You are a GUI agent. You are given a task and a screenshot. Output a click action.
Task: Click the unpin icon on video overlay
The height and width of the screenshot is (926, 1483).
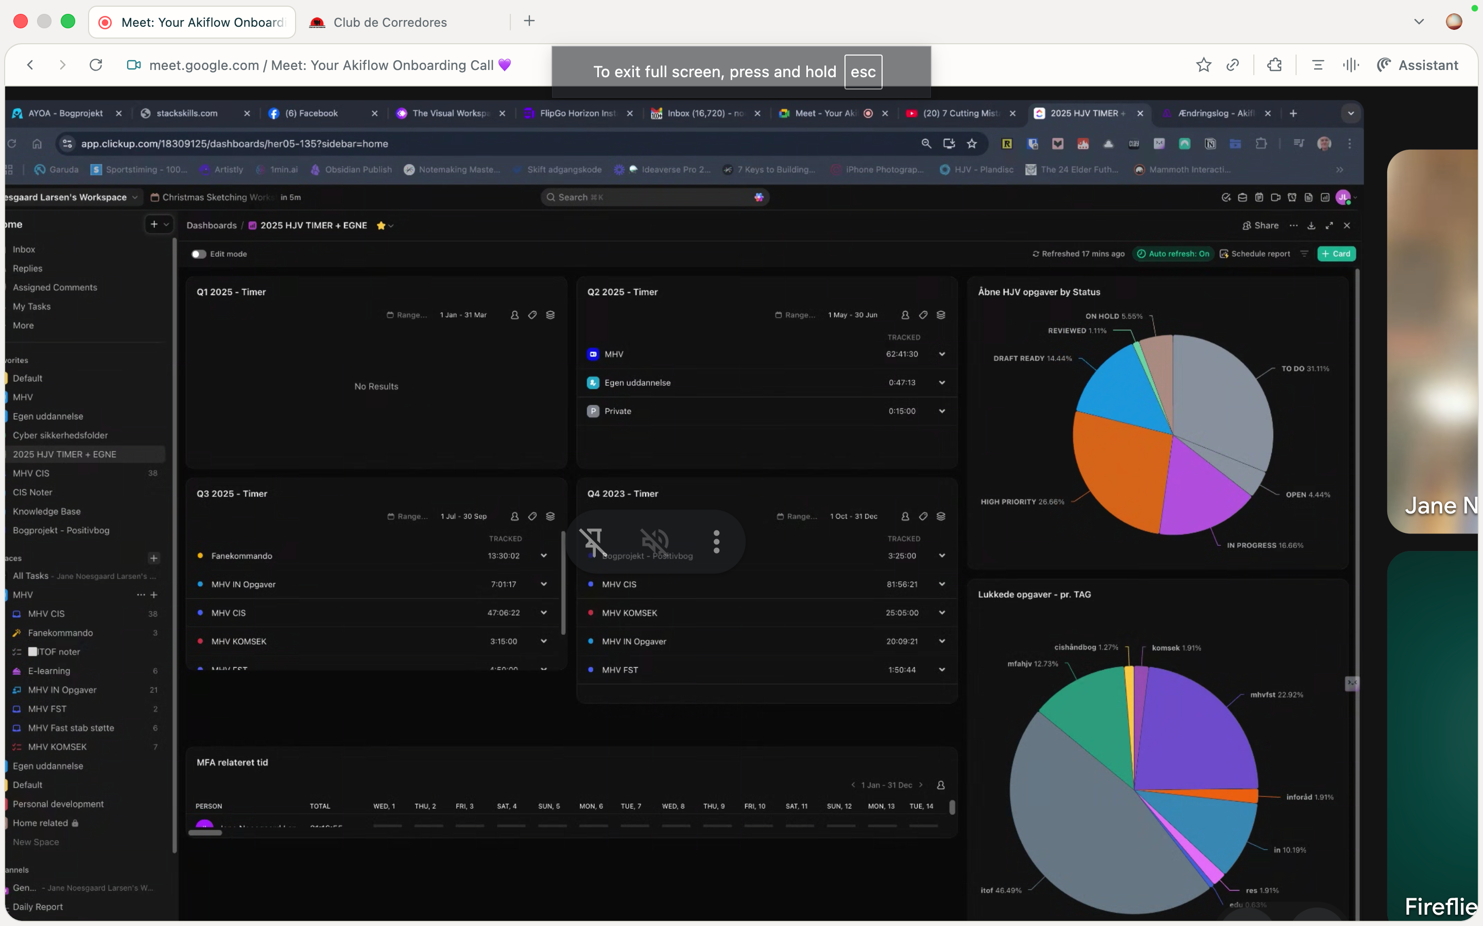click(x=593, y=541)
